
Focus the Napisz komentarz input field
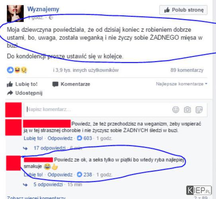click(x=96, y=110)
